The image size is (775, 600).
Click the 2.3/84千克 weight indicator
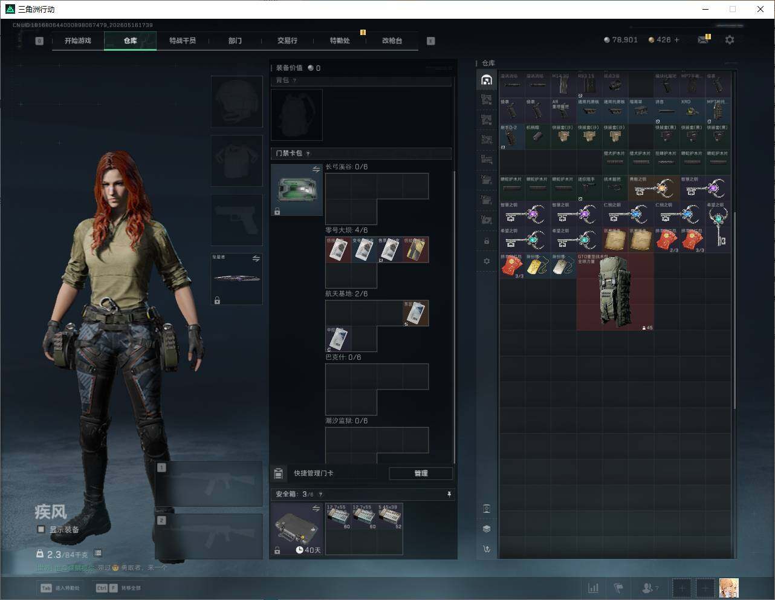point(62,554)
